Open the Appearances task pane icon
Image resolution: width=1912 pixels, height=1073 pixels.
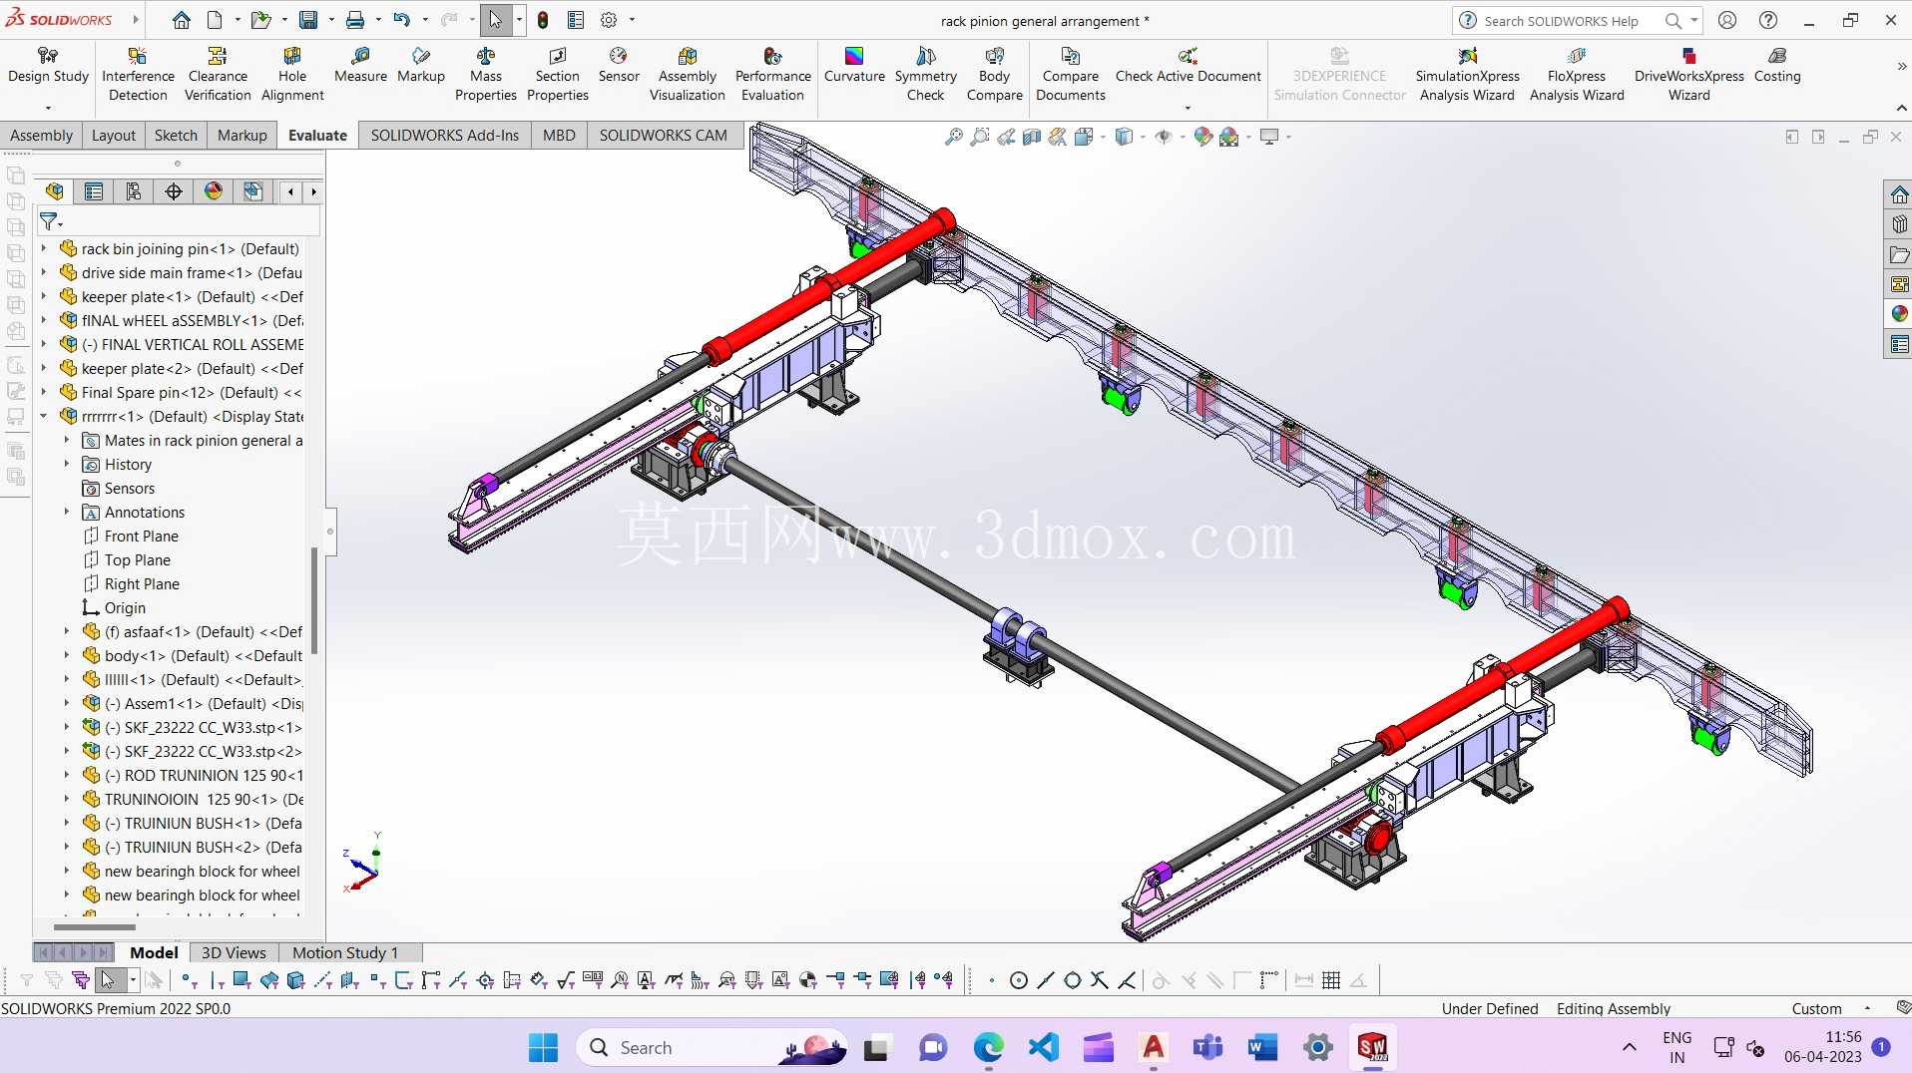(1899, 314)
